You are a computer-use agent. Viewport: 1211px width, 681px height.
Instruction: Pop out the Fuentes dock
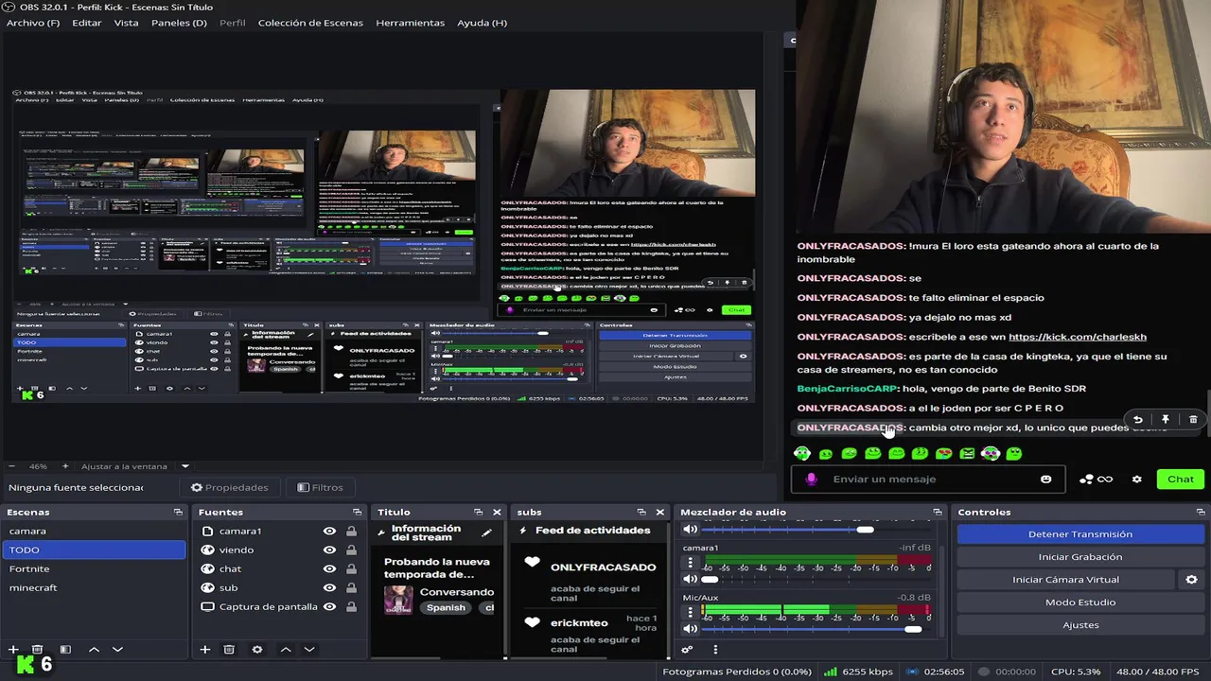tap(359, 512)
